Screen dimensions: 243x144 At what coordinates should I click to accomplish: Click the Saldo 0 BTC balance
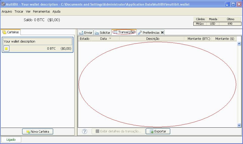(42, 20)
